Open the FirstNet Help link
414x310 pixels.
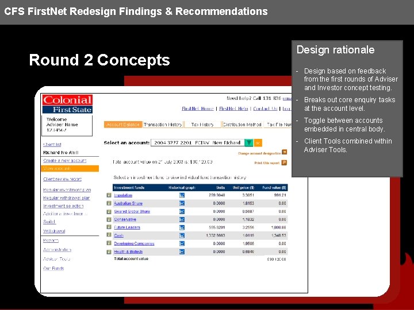pyautogui.click(x=233, y=108)
